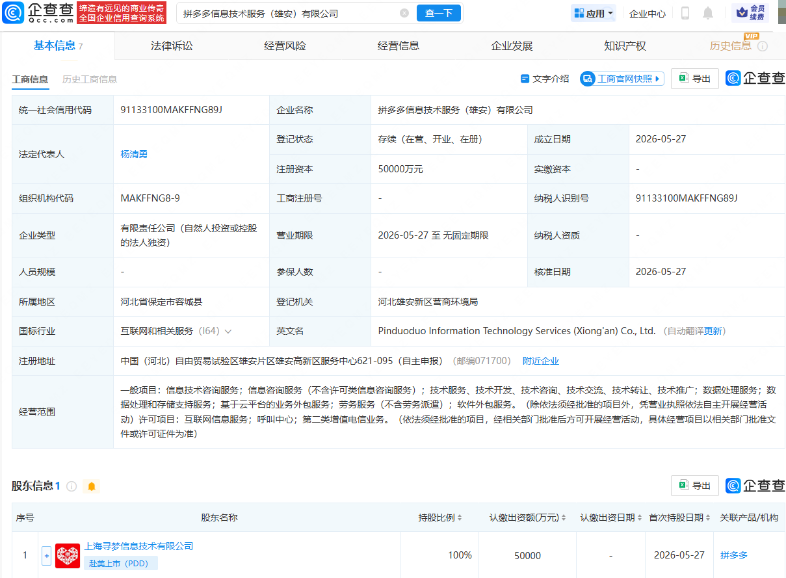Click the 企查查 logo beside the top 导出 button
Screen dimensions: 786x578
[755, 78]
